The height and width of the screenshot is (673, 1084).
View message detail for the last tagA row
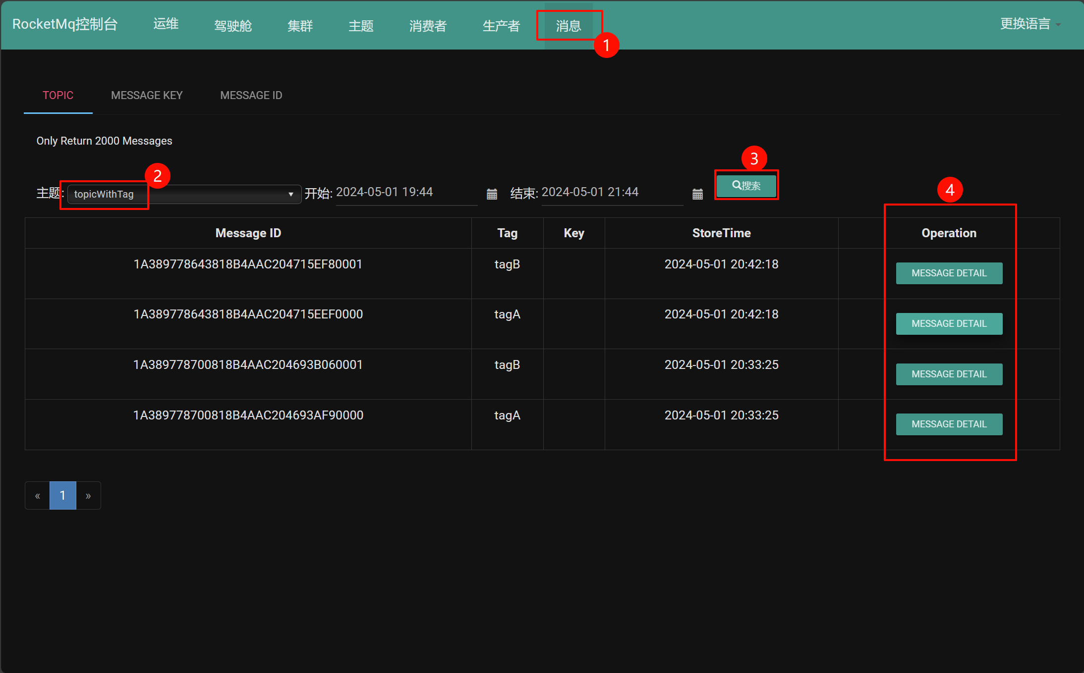pos(949,424)
